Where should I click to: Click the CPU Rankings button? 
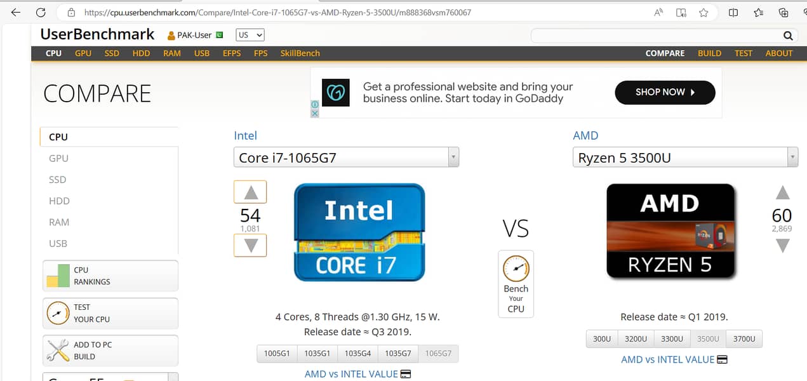coord(110,276)
